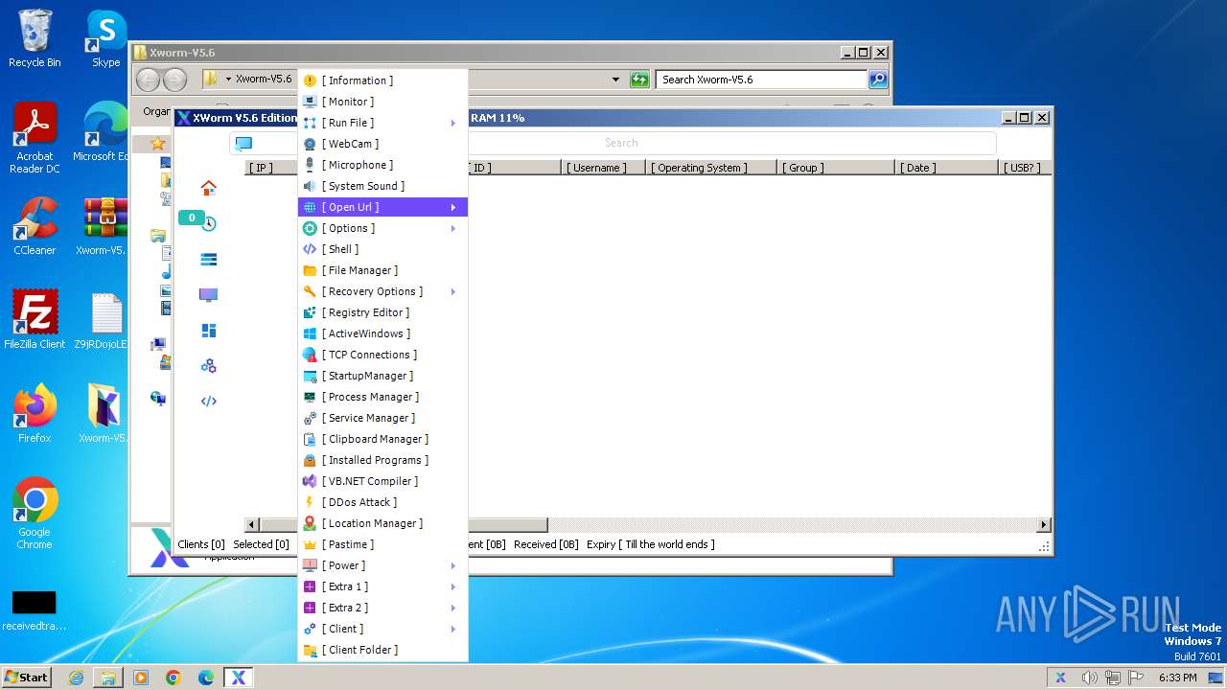
Task: Click the Search Xworm-V5.6 Explorer field
Action: click(x=761, y=80)
